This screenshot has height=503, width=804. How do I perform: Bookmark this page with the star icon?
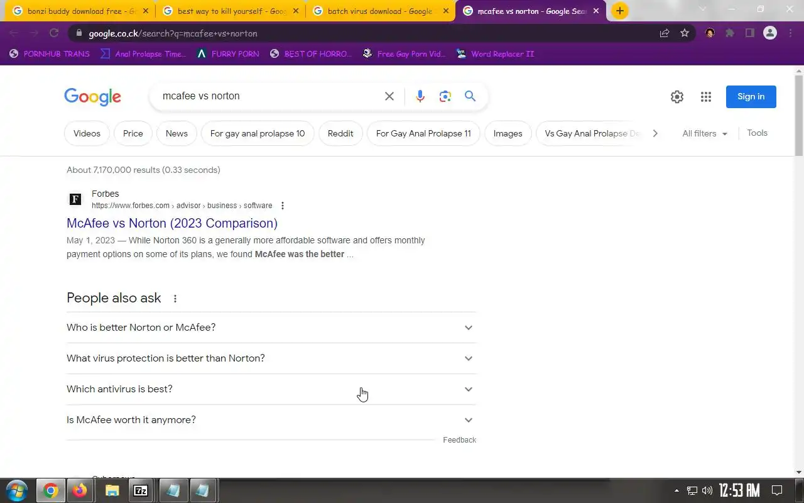685,33
